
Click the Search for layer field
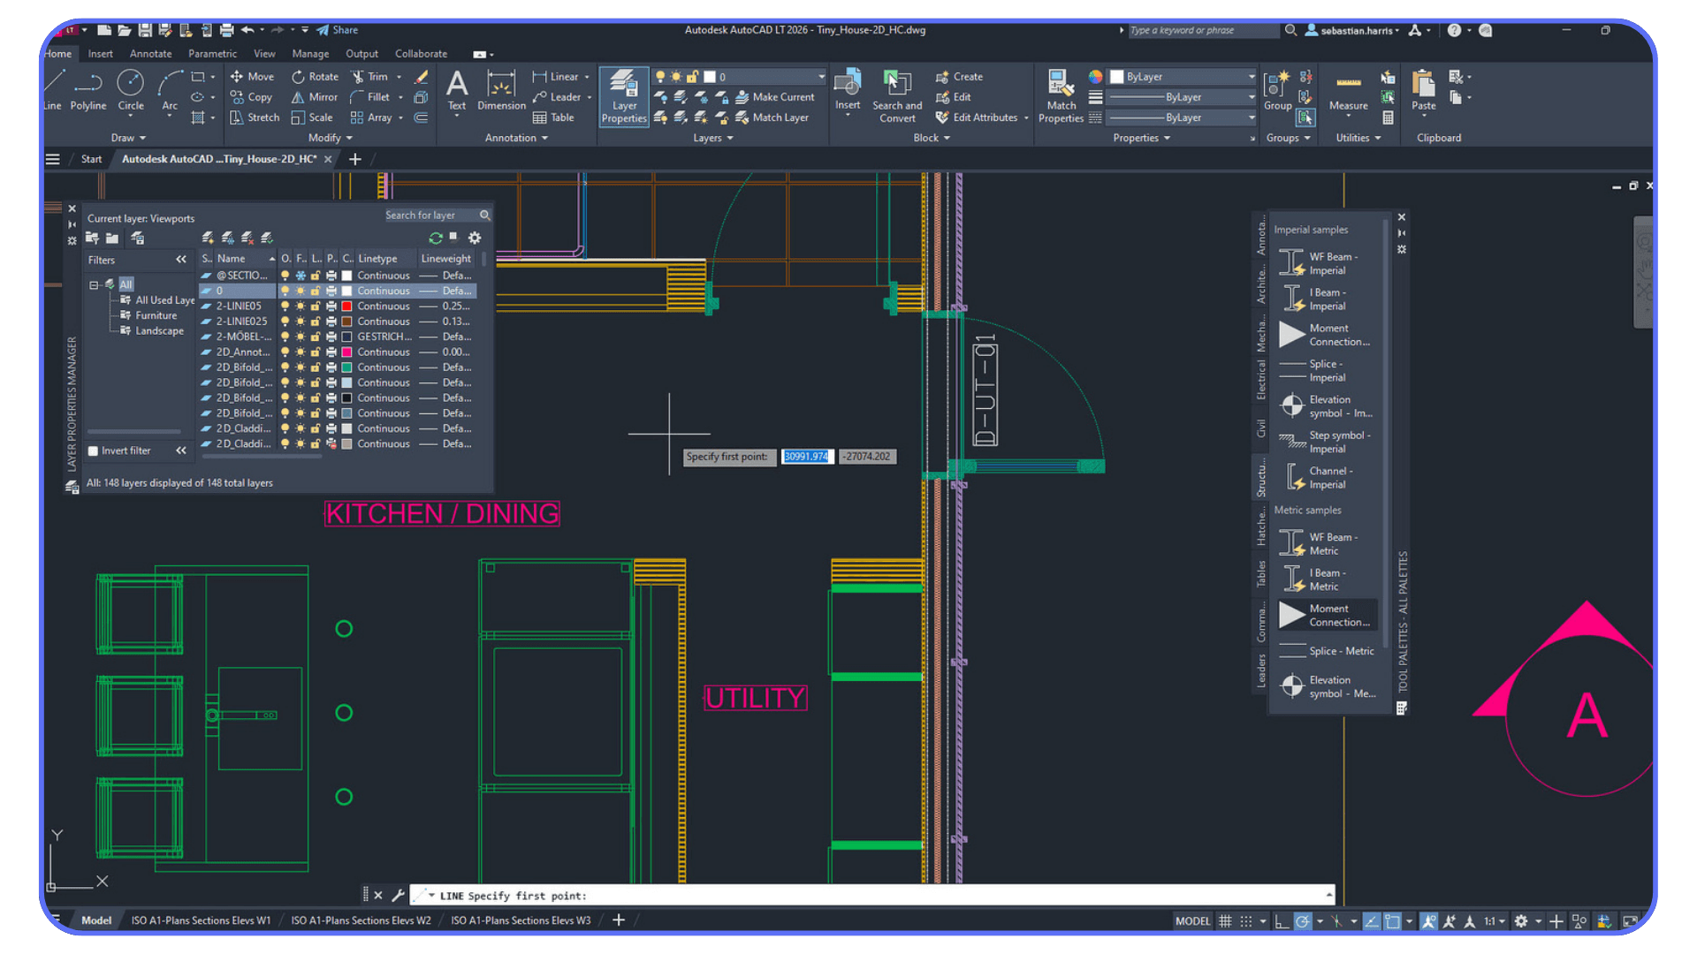[x=429, y=215]
